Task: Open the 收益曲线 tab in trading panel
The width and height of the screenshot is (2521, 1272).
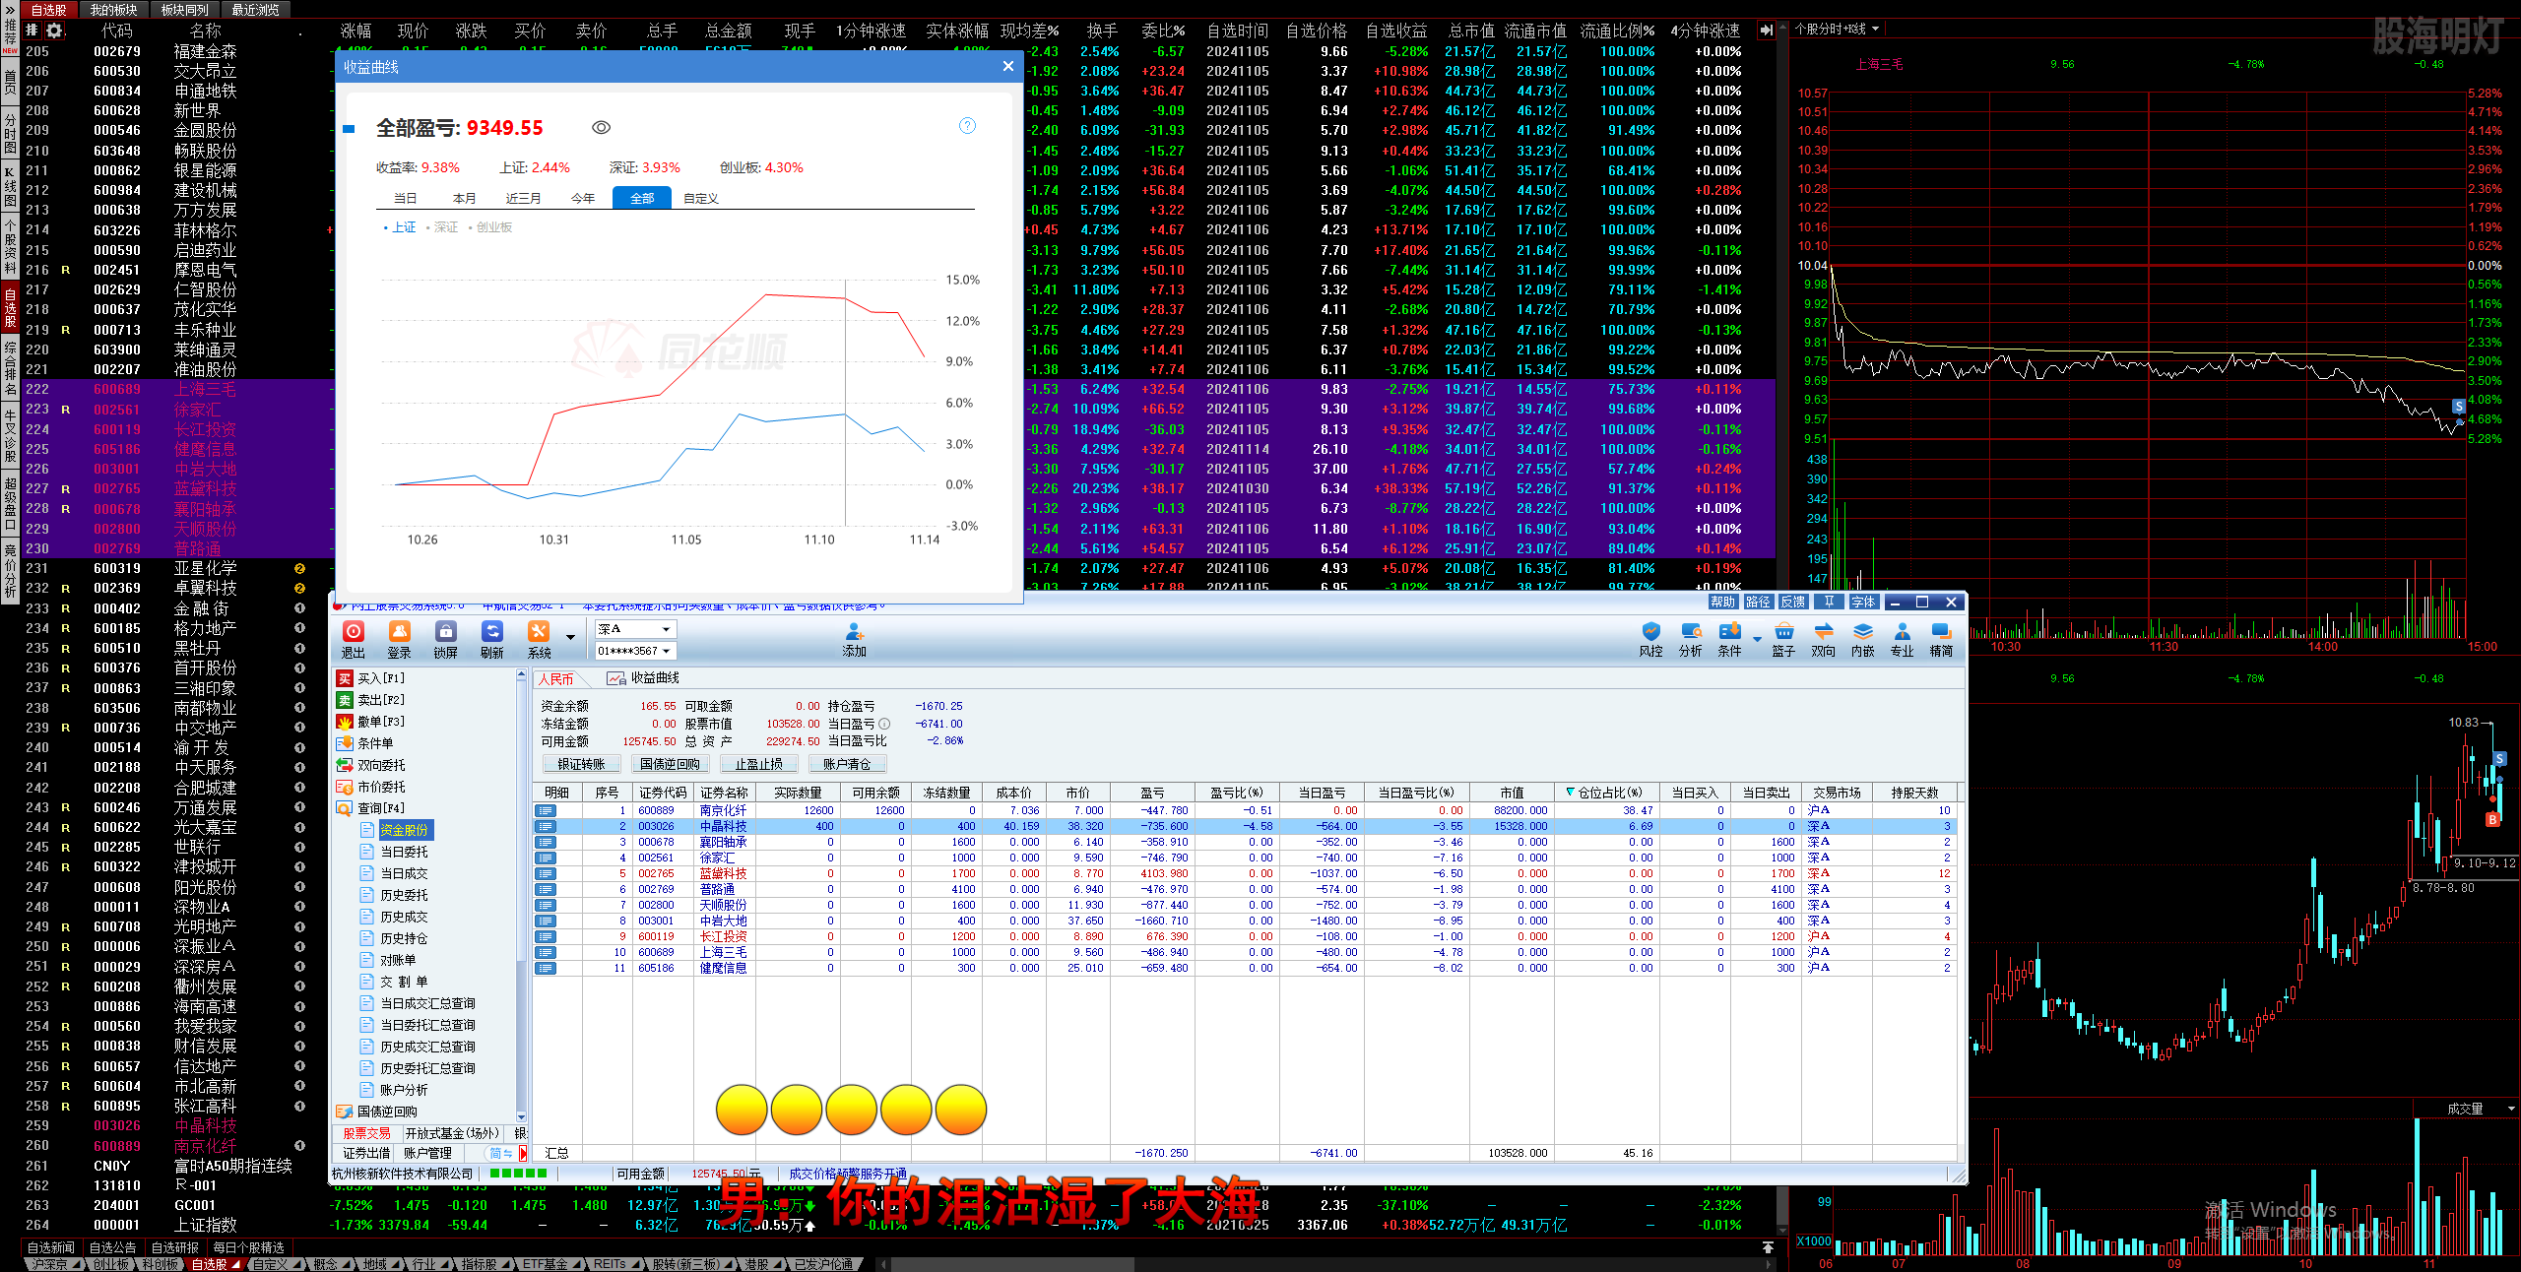Action: pyautogui.click(x=644, y=678)
